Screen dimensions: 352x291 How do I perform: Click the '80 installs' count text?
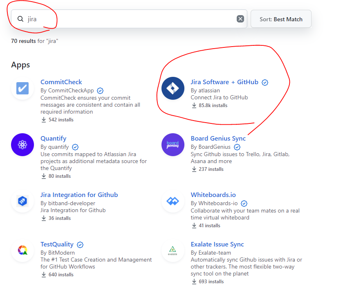pos(60,176)
